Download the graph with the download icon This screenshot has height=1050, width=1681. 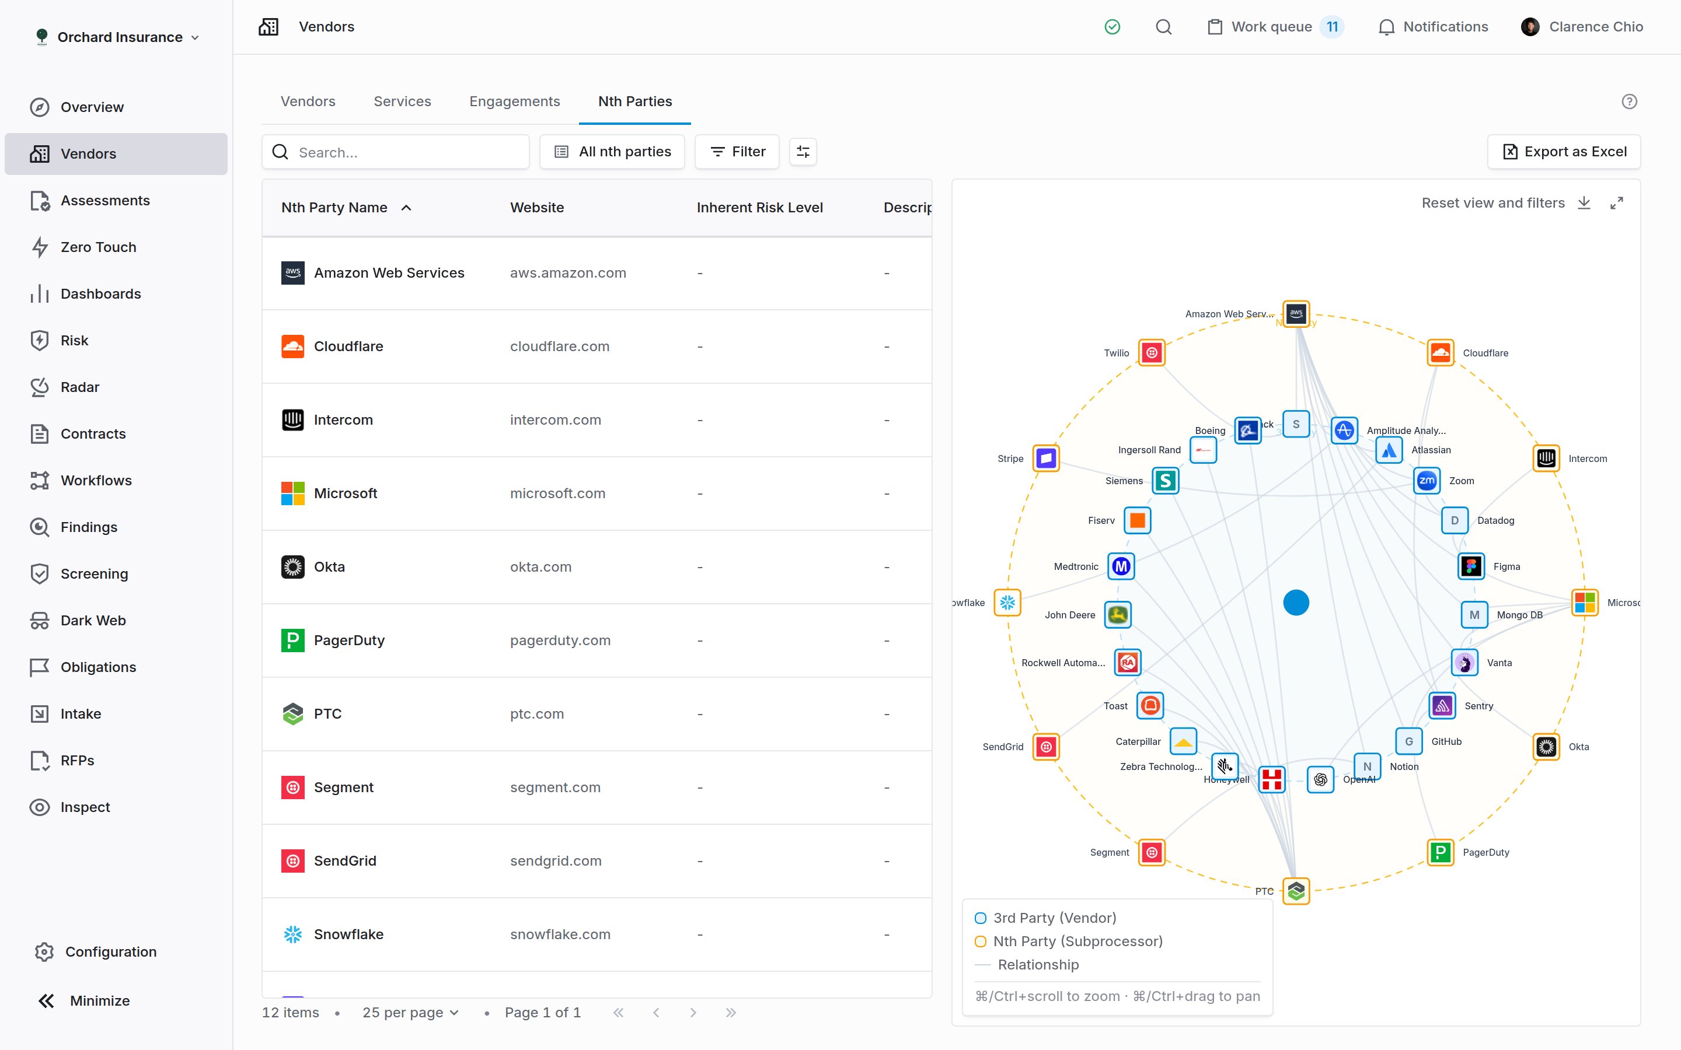1584,203
